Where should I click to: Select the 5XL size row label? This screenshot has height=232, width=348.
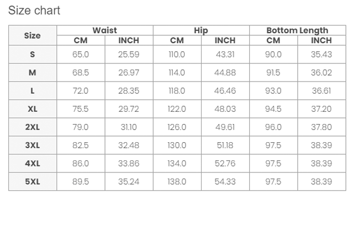33,181
